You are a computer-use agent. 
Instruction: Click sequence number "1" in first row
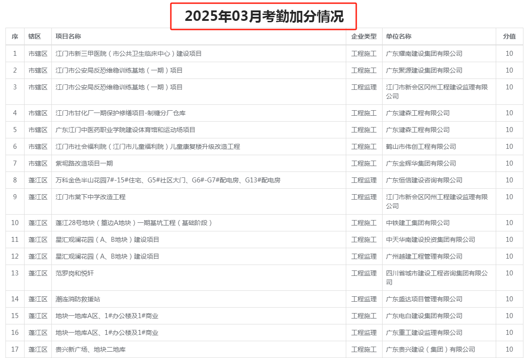pyautogui.click(x=15, y=54)
